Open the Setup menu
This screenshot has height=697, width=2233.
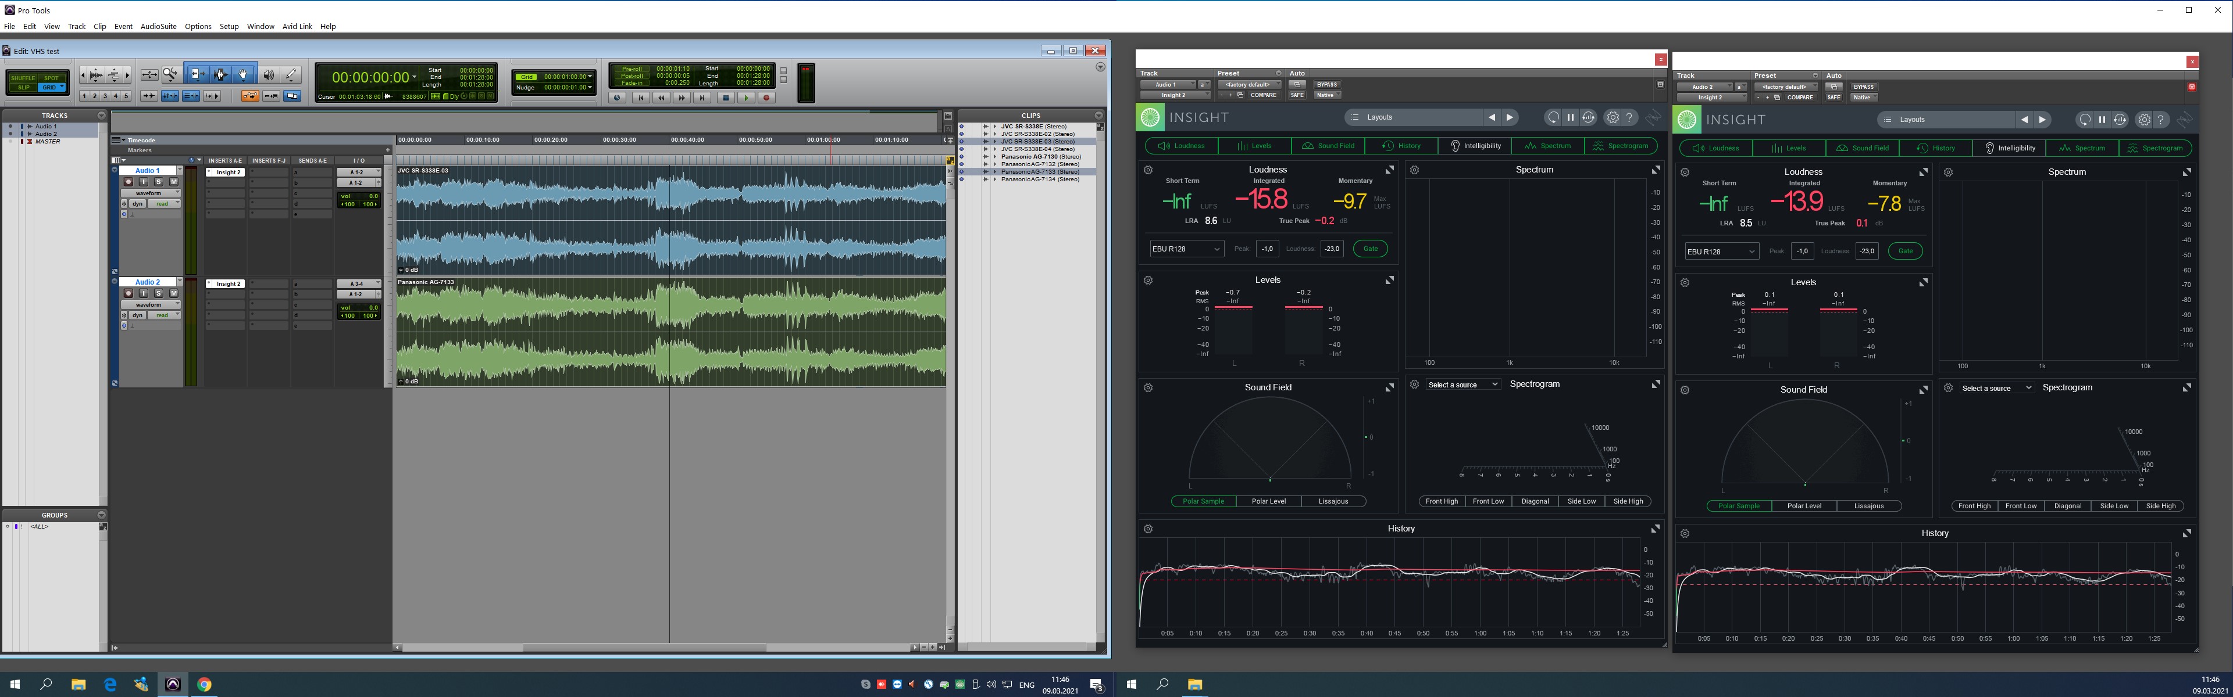tap(229, 26)
